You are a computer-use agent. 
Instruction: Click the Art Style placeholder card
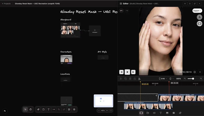103,57
